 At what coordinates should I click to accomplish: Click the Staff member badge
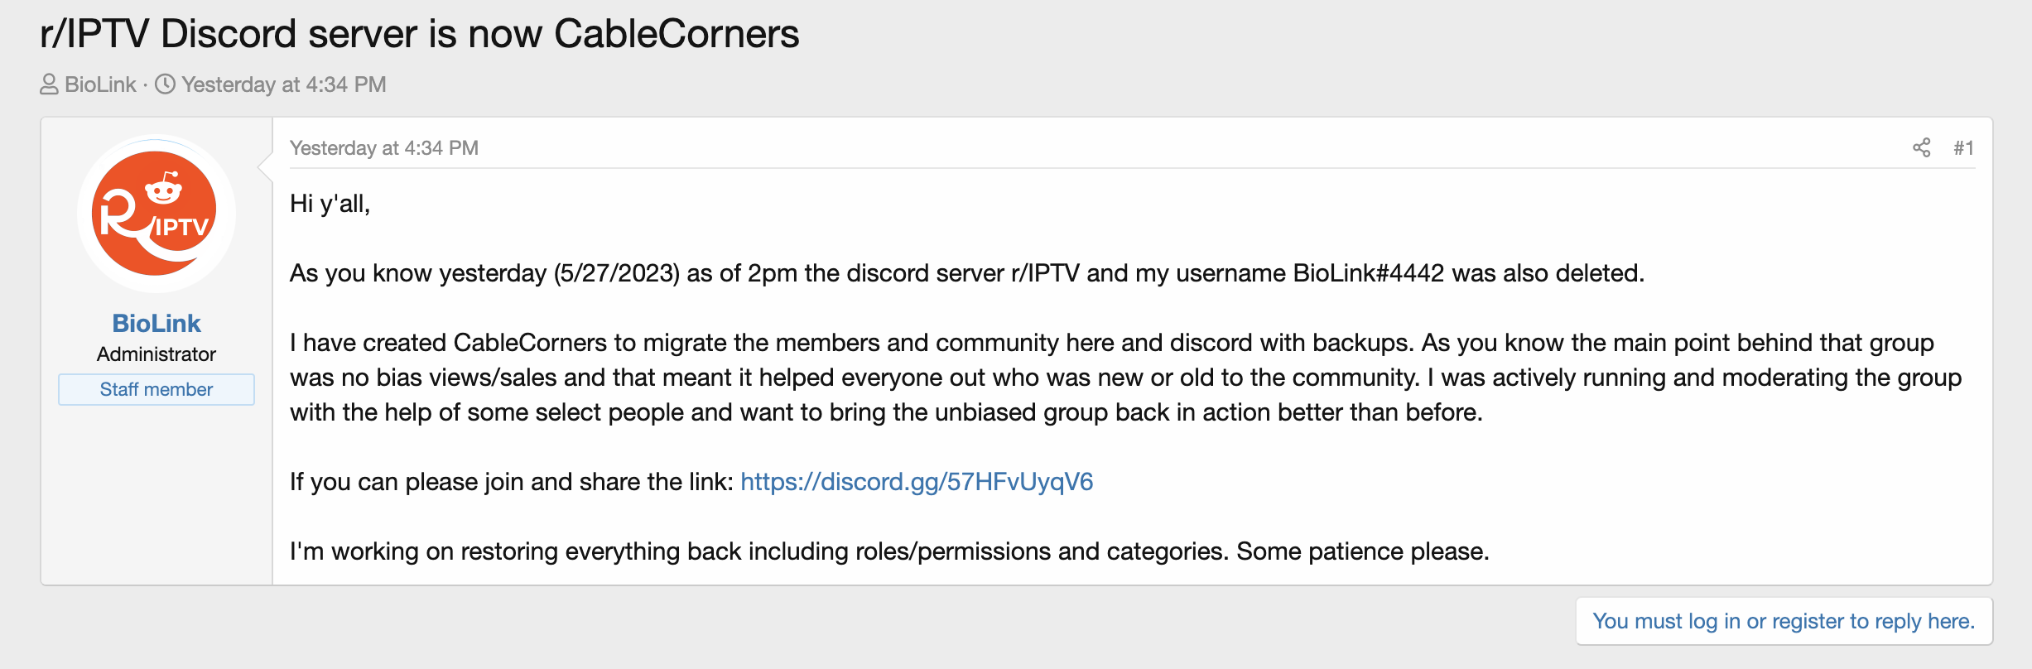pyautogui.click(x=156, y=389)
